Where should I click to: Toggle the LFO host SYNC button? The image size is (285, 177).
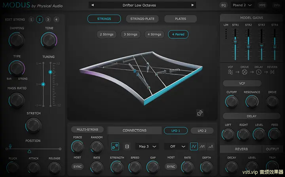[171, 166]
